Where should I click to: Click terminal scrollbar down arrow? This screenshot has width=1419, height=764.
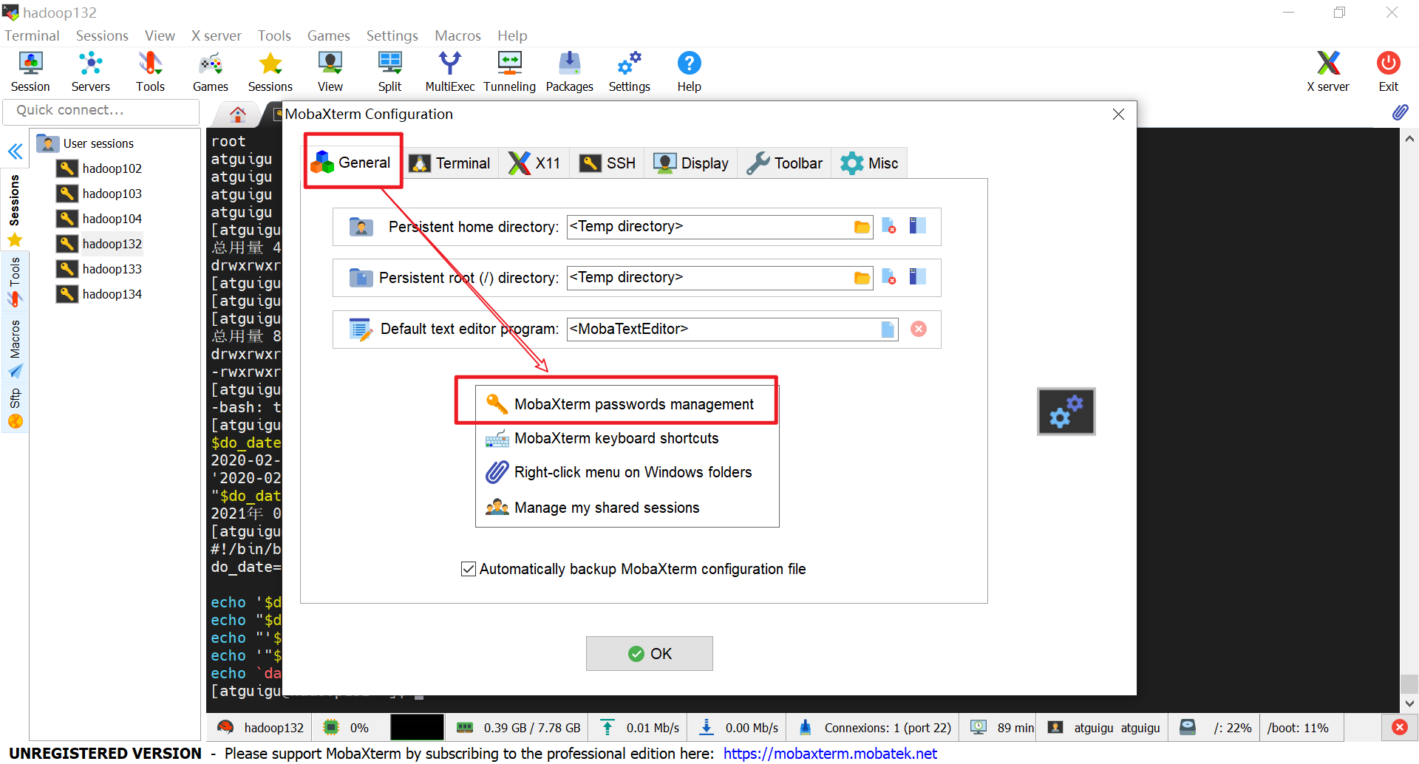1409,704
